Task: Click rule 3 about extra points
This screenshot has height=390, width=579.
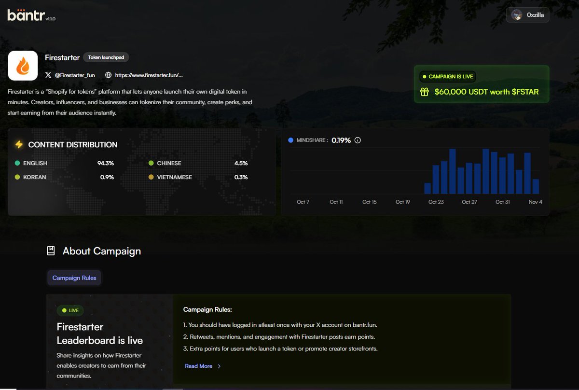Action: (280, 348)
